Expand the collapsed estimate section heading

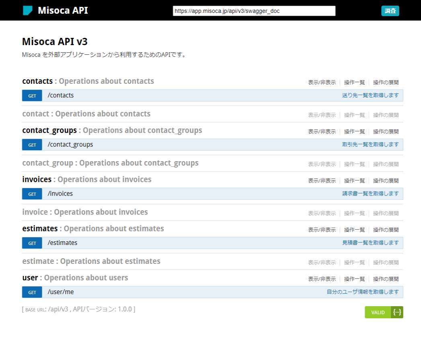click(x=38, y=261)
